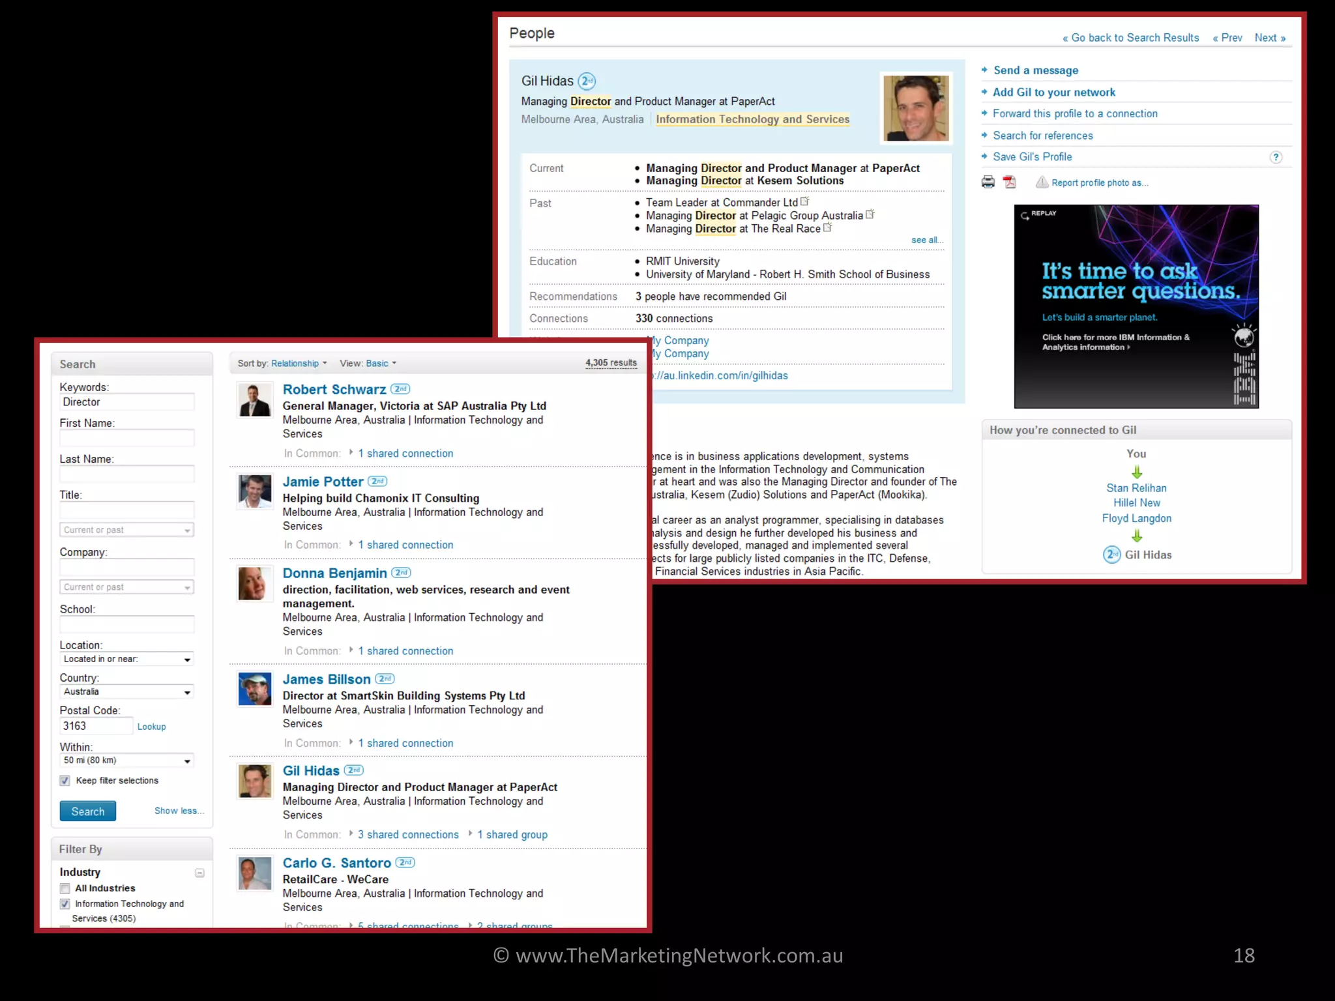
Task: Click the blue Search button
Action: [88, 811]
